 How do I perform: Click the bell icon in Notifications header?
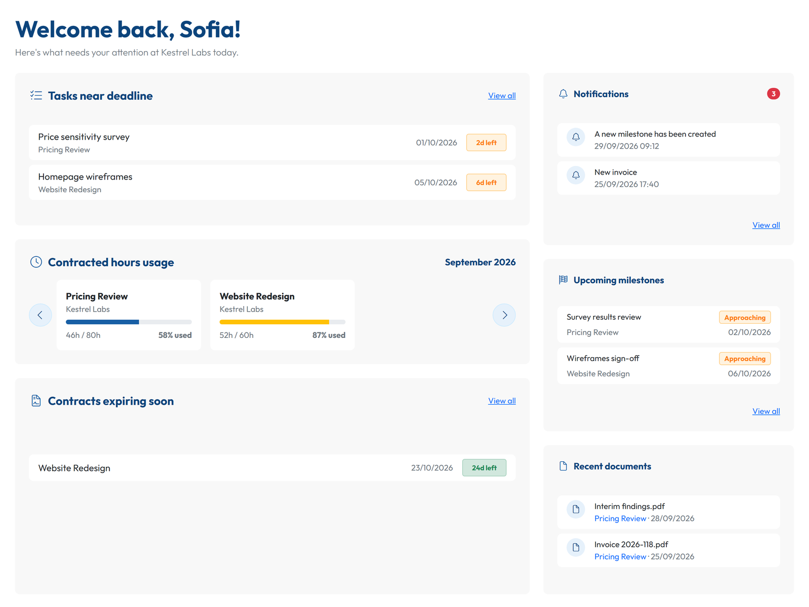click(563, 94)
